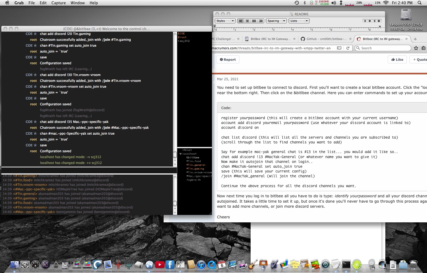Select #Tin.gaming channel in IRC sidebar
Image resolution: width=427 pixels, height=273 pixels.
(195, 169)
